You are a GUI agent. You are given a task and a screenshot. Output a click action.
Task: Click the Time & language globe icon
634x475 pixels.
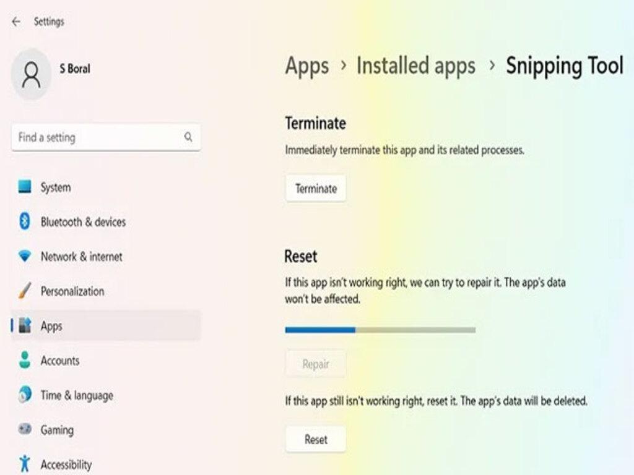(25, 395)
